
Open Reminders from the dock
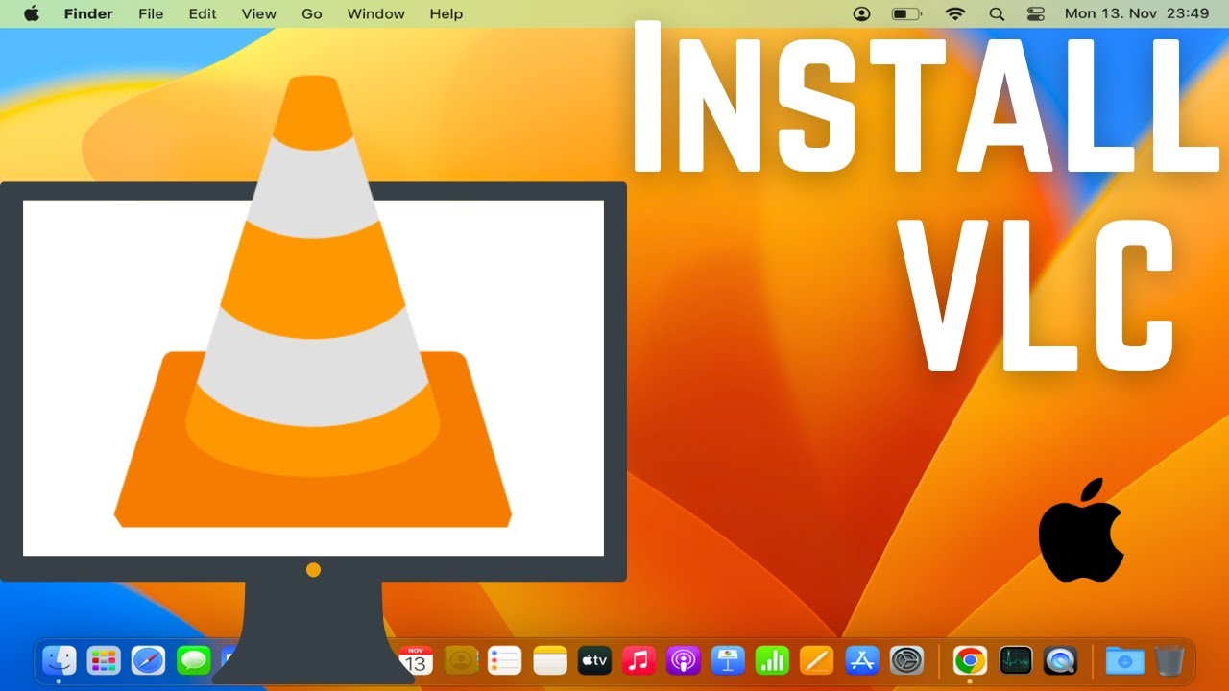coord(505,660)
